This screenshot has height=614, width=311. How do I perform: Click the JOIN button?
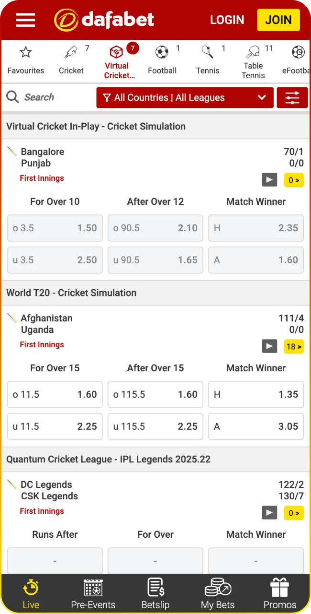278,20
